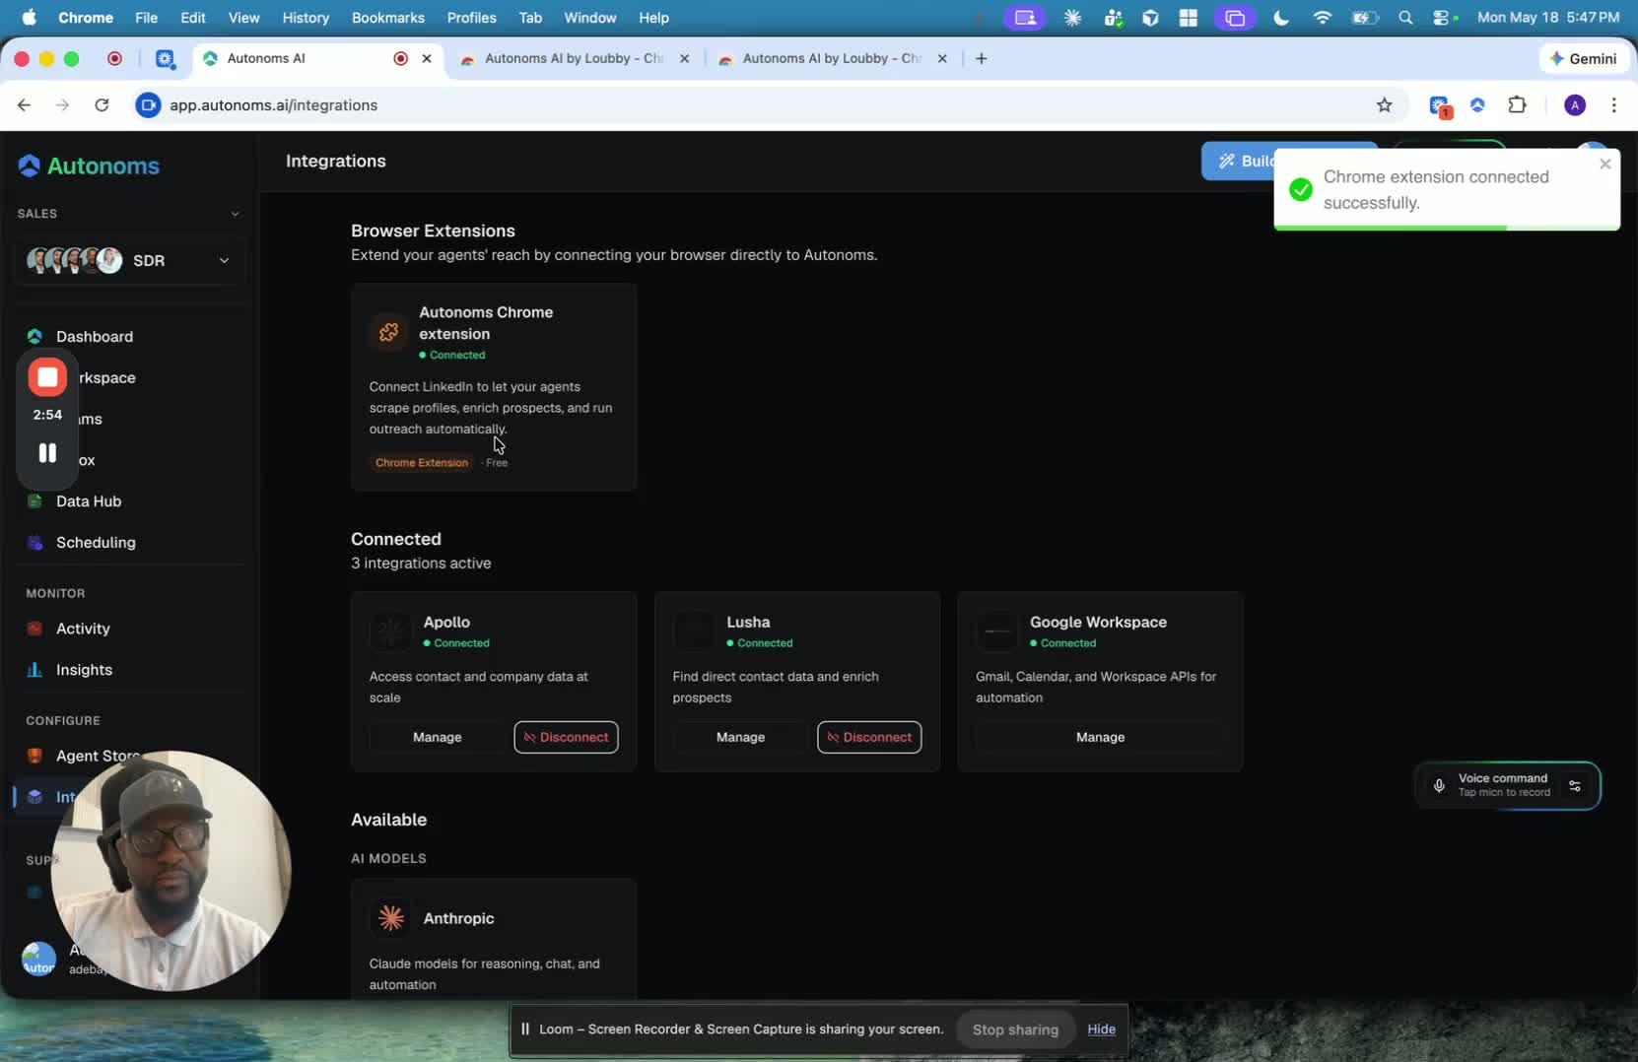Viewport: 1638px width, 1062px height.
Task: Open Spotlight search in the menu bar
Action: (1405, 18)
